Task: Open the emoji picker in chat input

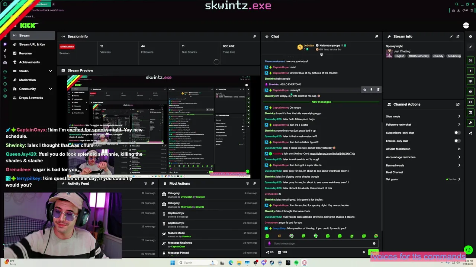Action: (374, 244)
